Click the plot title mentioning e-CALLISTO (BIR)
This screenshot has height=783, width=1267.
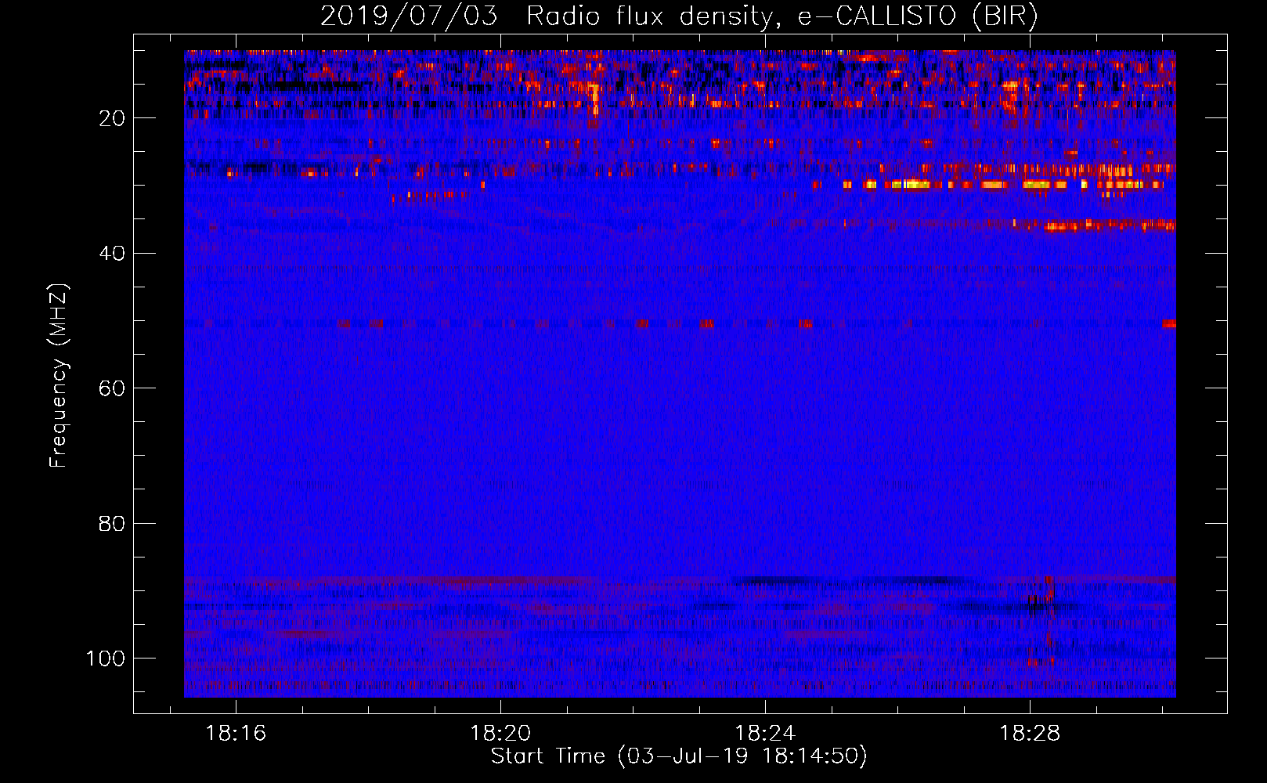[679, 16]
